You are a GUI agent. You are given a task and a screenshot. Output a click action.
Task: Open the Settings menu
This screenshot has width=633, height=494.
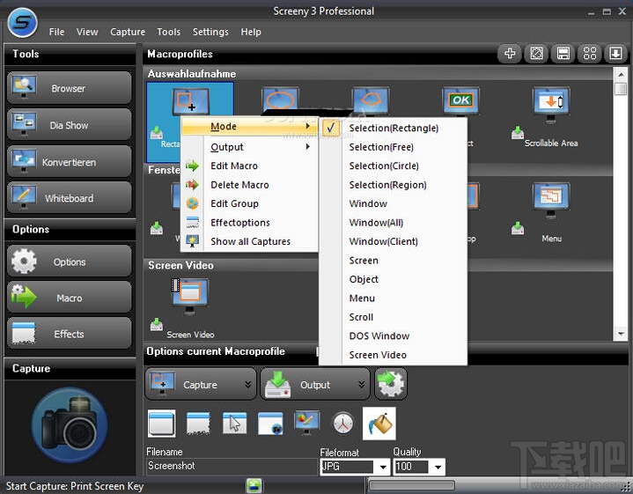(210, 32)
